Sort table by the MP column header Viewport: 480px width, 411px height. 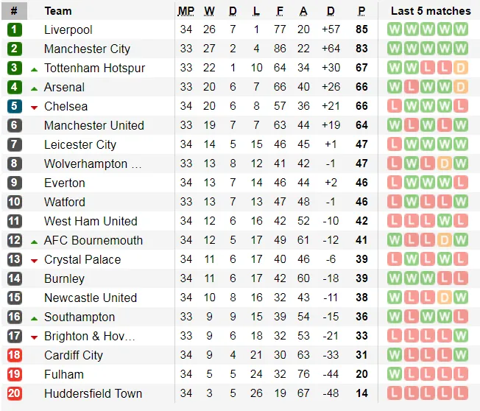(x=186, y=11)
